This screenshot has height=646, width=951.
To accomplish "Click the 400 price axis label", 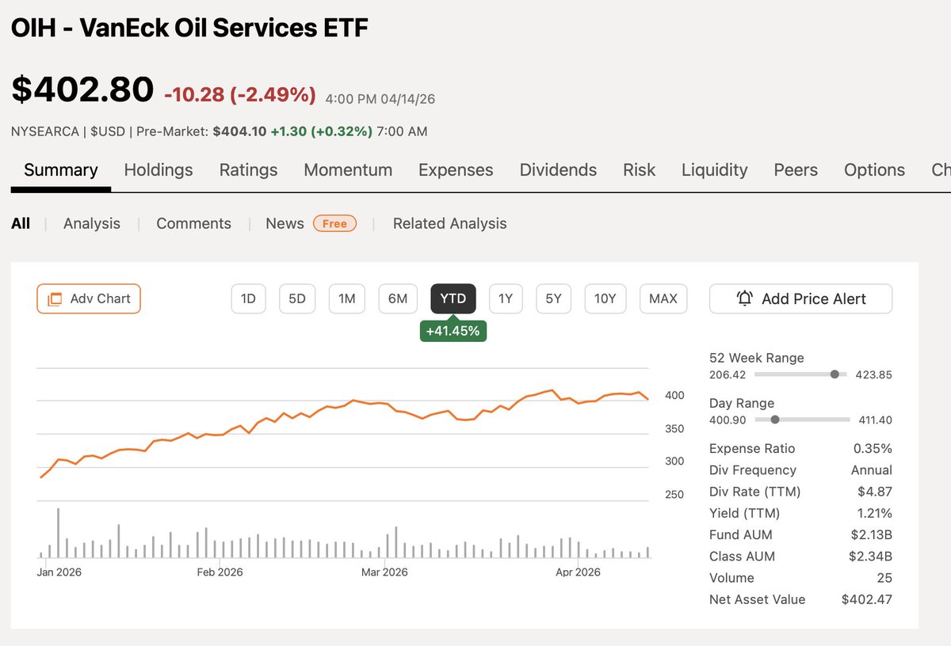I will pos(674,395).
